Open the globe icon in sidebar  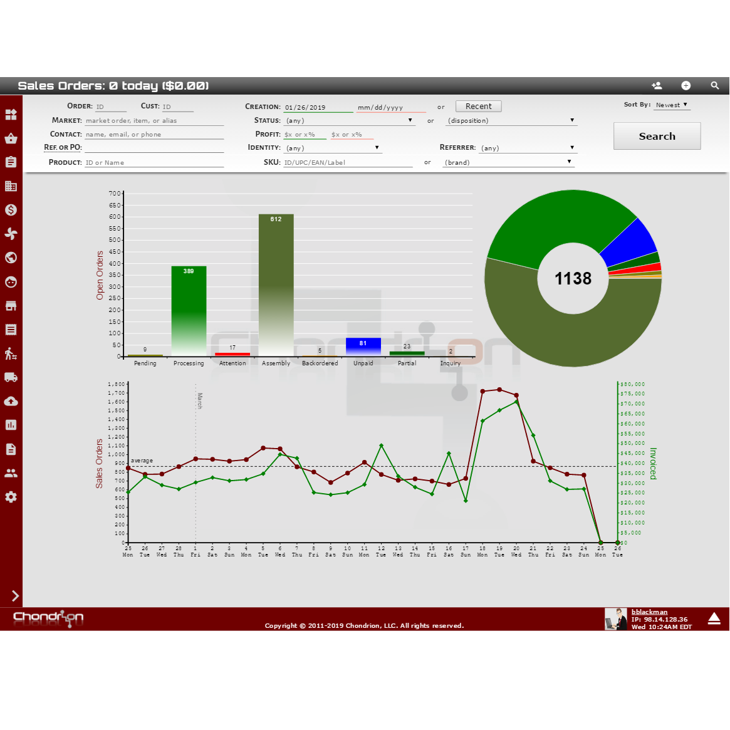[x=11, y=258]
